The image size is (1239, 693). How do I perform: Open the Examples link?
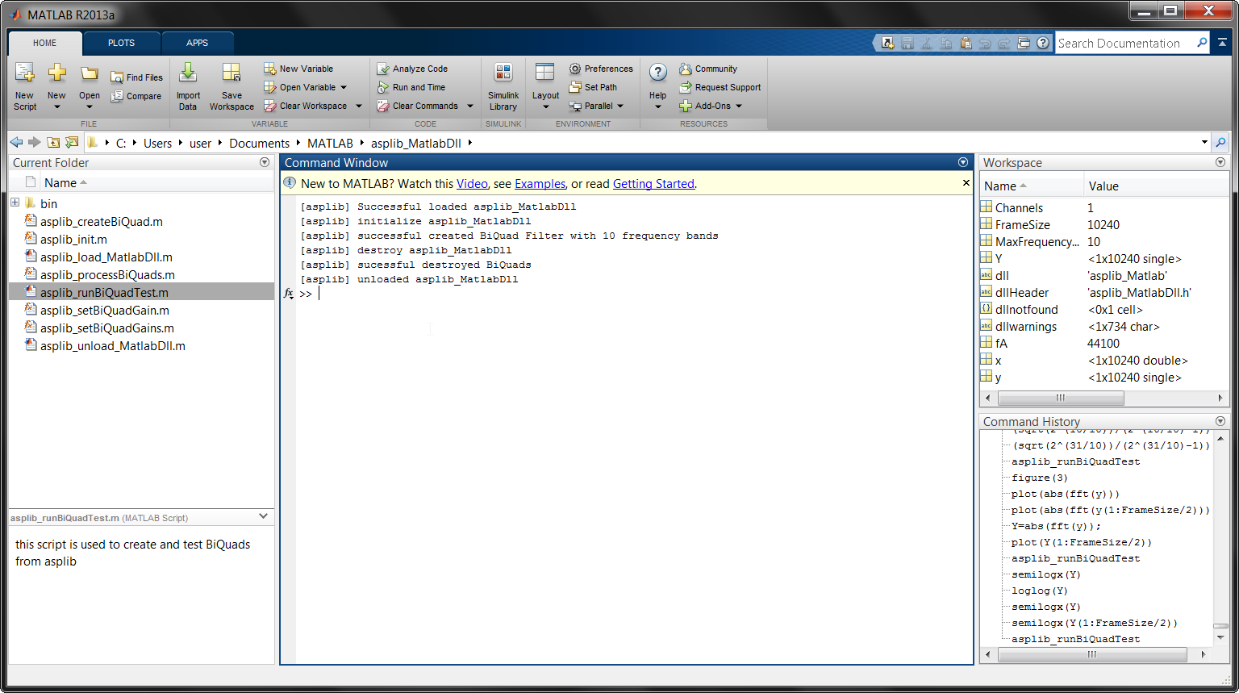pyautogui.click(x=540, y=184)
